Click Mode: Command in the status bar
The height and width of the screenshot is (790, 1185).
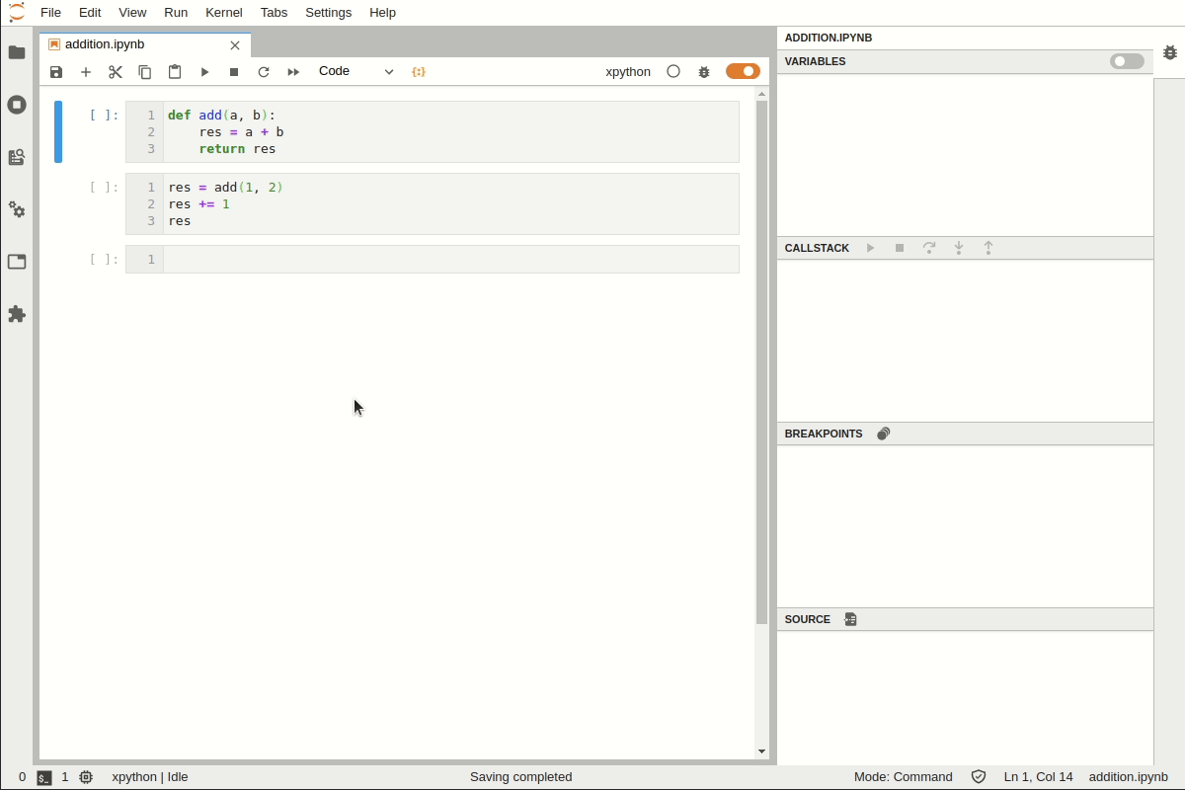click(x=903, y=777)
